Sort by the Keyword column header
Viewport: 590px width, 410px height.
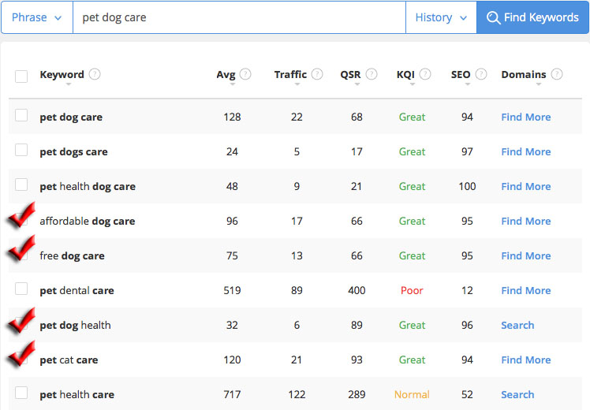point(62,74)
